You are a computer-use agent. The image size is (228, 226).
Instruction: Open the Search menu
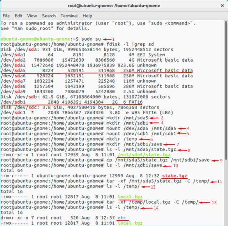pos(49,16)
